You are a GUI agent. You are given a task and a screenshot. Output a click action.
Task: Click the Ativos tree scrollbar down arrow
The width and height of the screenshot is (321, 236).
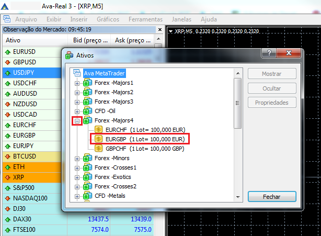[238, 197]
